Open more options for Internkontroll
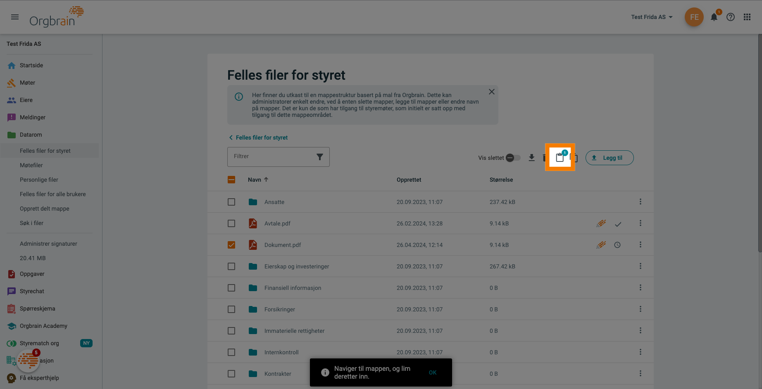Screen dimensions: 762x389 coord(641,352)
